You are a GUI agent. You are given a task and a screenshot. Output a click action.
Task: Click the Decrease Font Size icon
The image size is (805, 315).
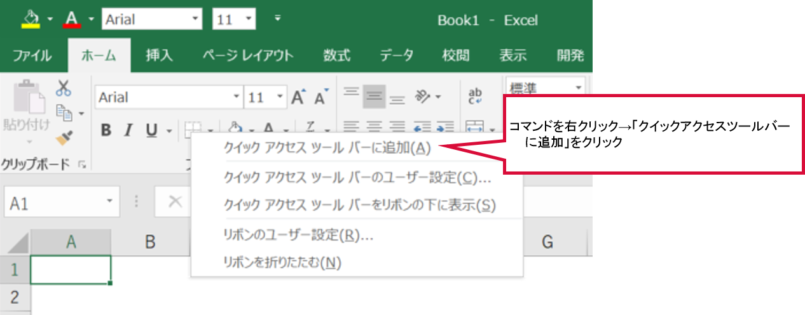point(320,98)
